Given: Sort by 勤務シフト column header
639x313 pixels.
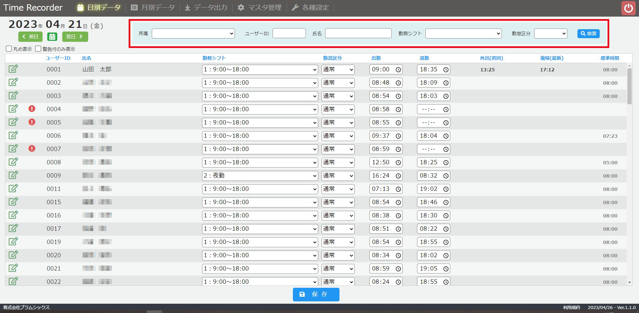Looking at the screenshot, I should click(214, 58).
